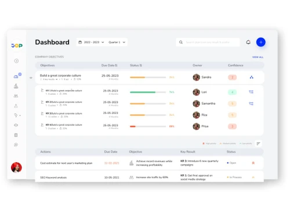
Task: Click the pyramid icon beside Achieve record revenues
Action: 131,163
